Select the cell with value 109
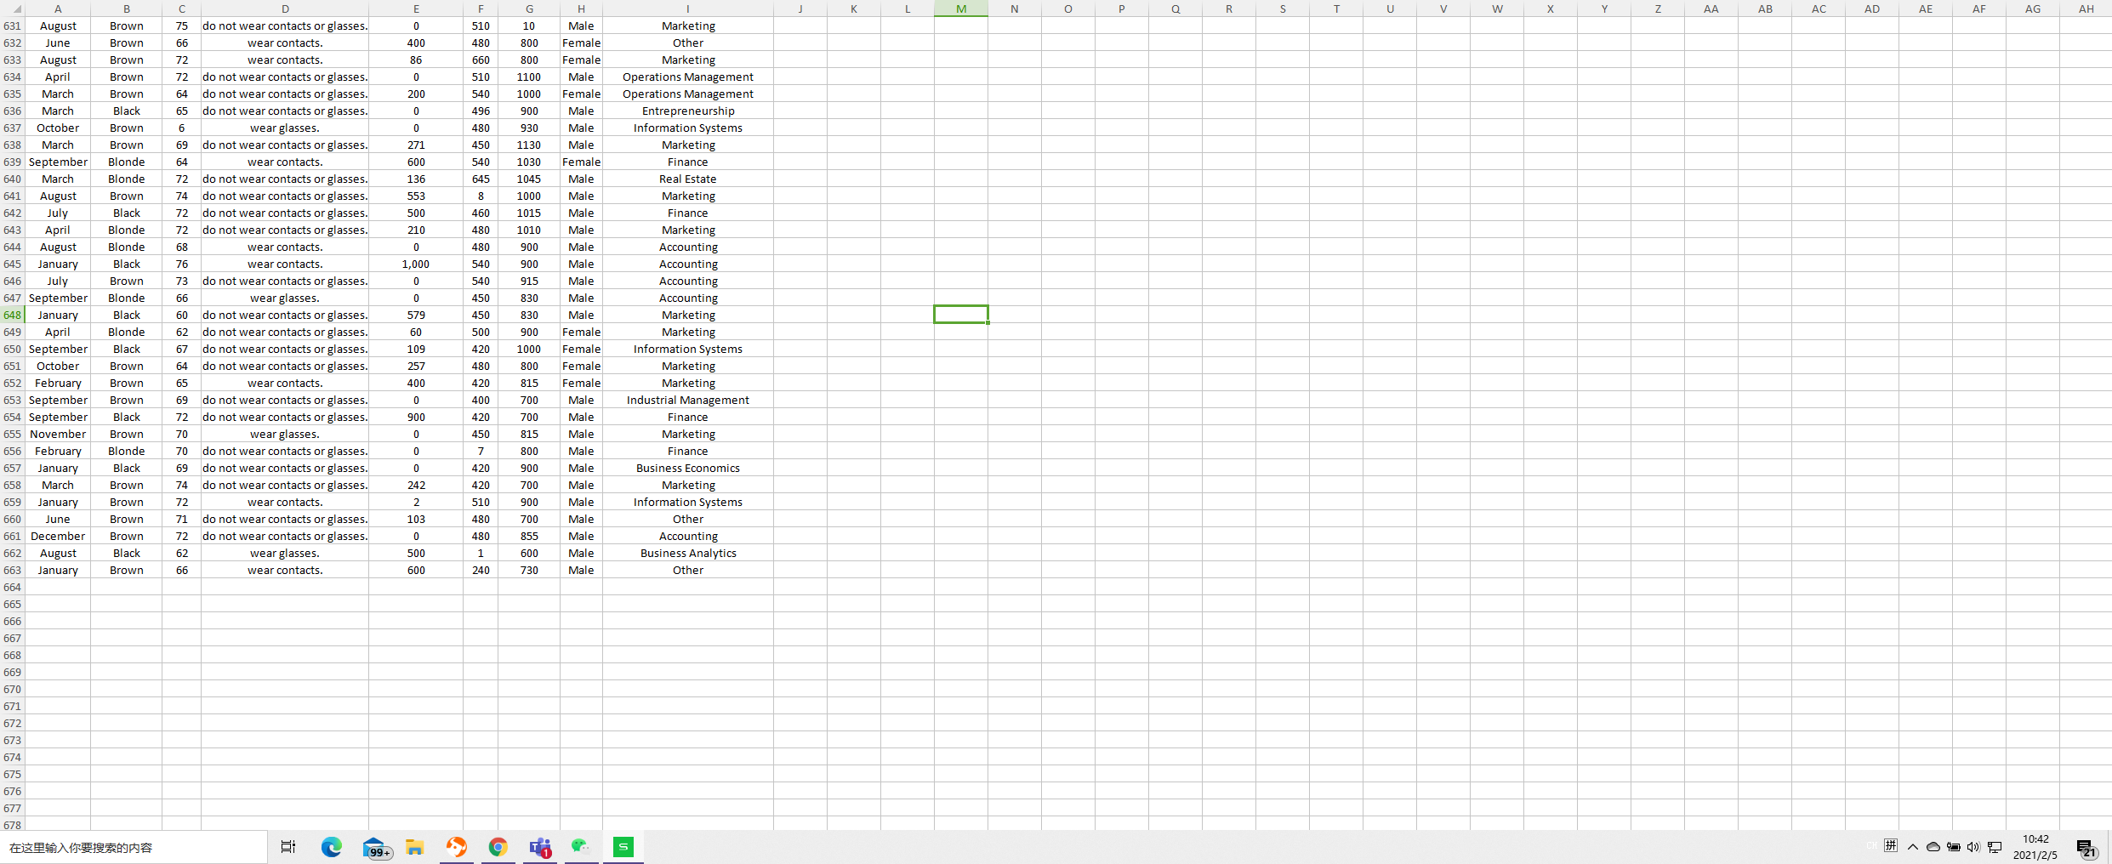 point(416,349)
